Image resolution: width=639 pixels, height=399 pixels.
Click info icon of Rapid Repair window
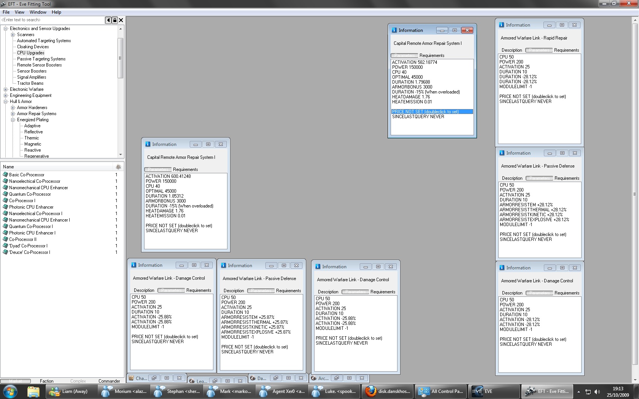click(502, 25)
